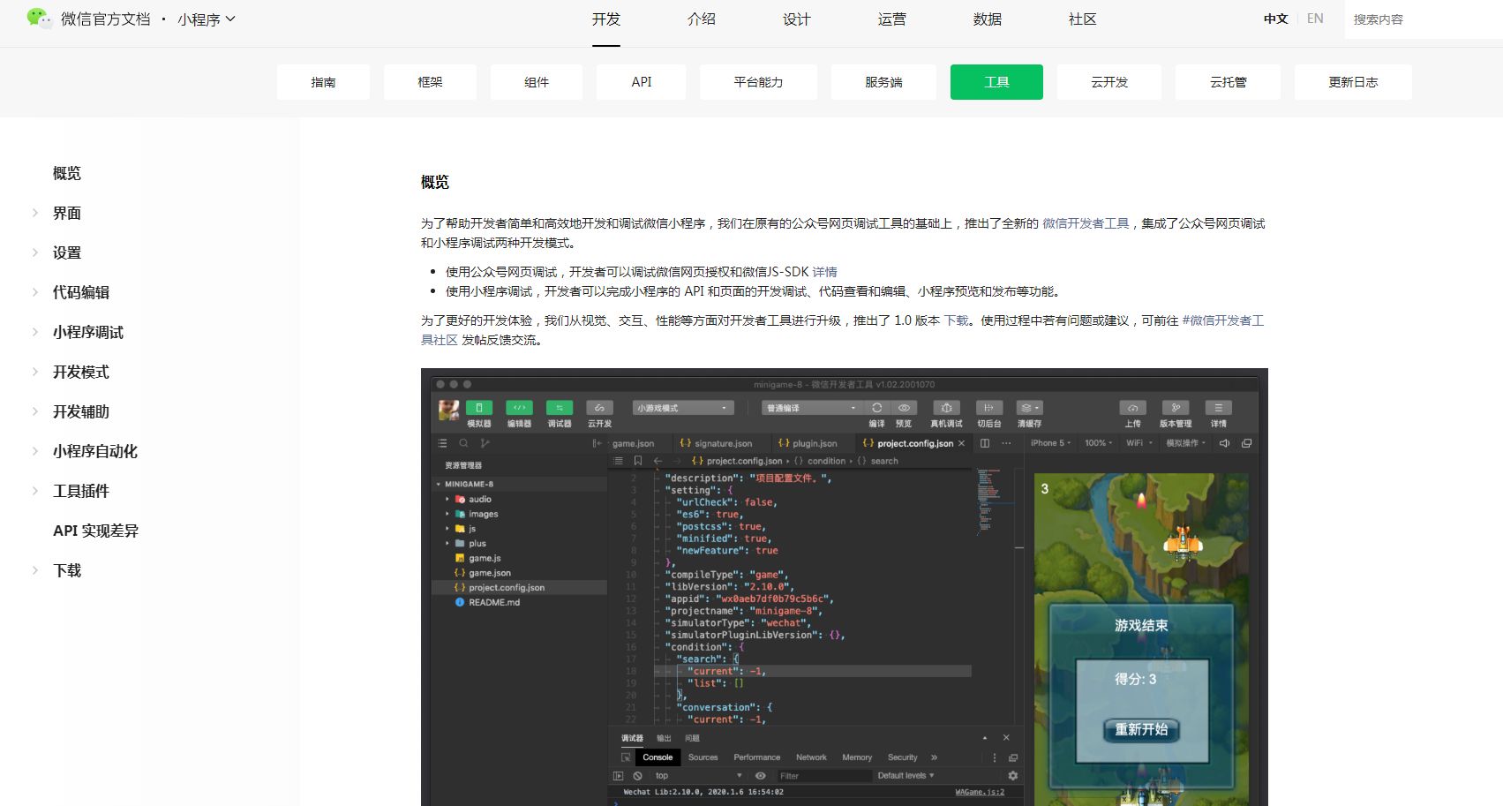The height and width of the screenshot is (806, 1503).
Task: Open the 指南 tab
Action: tap(323, 82)
